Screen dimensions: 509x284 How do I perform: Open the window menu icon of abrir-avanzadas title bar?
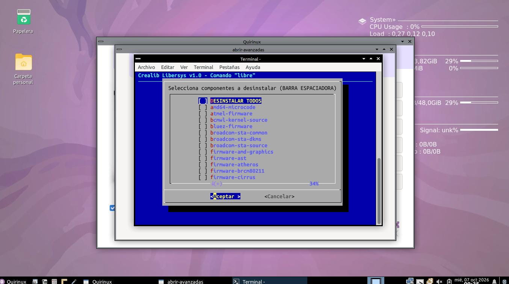point(119,49)
